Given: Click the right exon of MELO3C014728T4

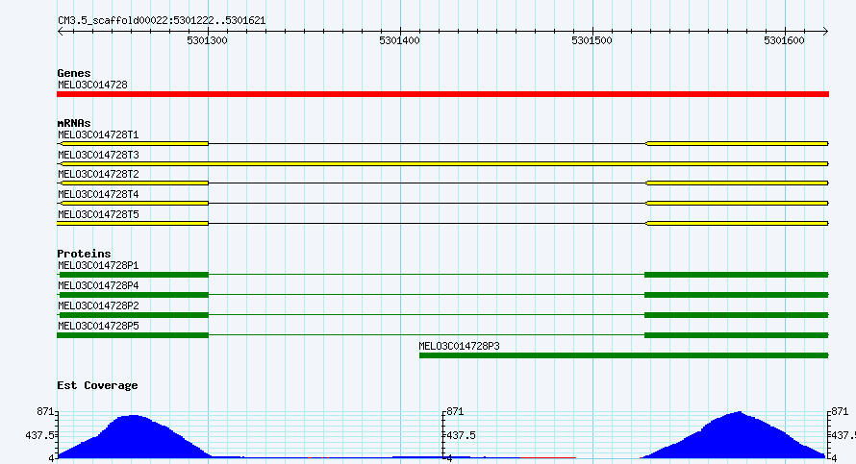Looking at the screenshot, I should coord(737,204).
